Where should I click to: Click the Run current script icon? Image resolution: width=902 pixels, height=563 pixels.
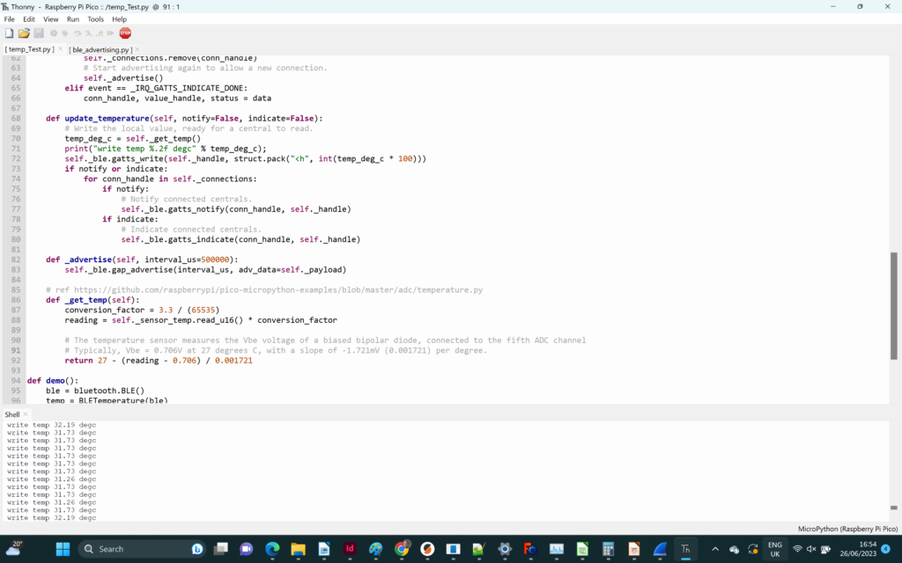point(55,33)
